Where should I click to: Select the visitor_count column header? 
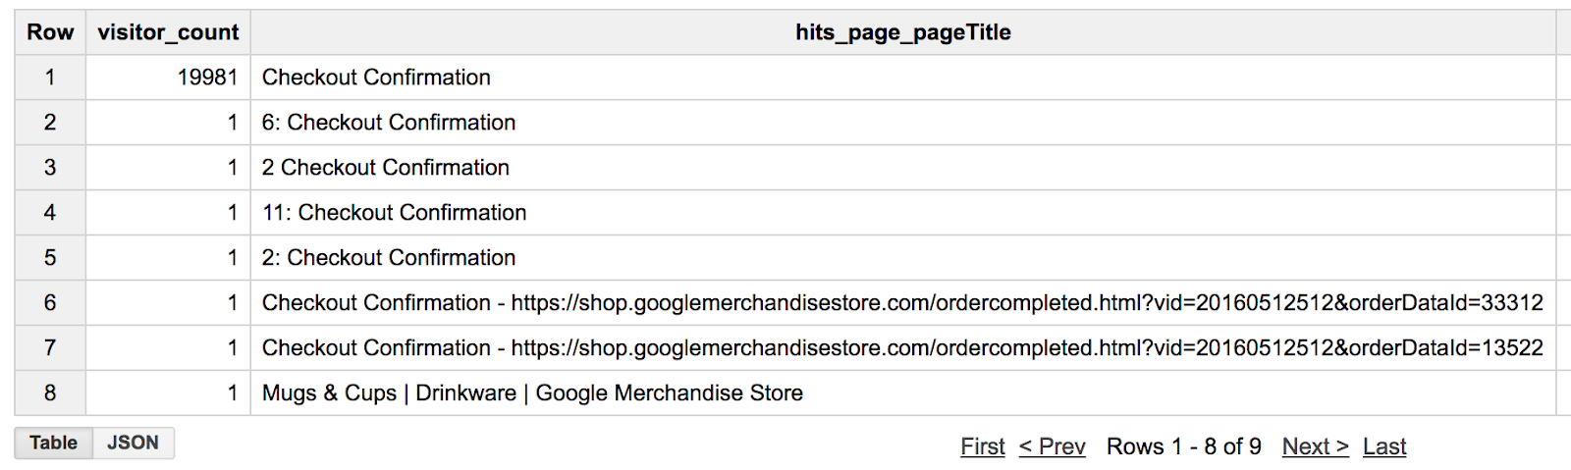tap(168, 32)
